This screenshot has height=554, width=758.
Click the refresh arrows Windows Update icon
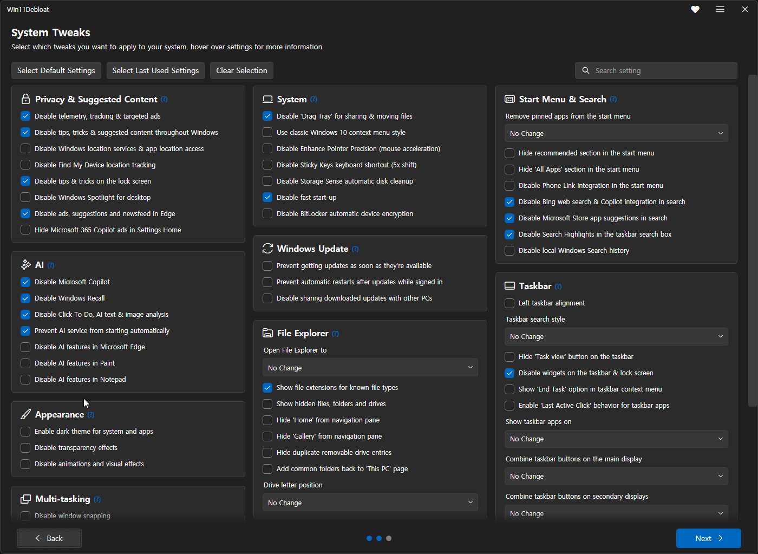(x=267, y=249)
